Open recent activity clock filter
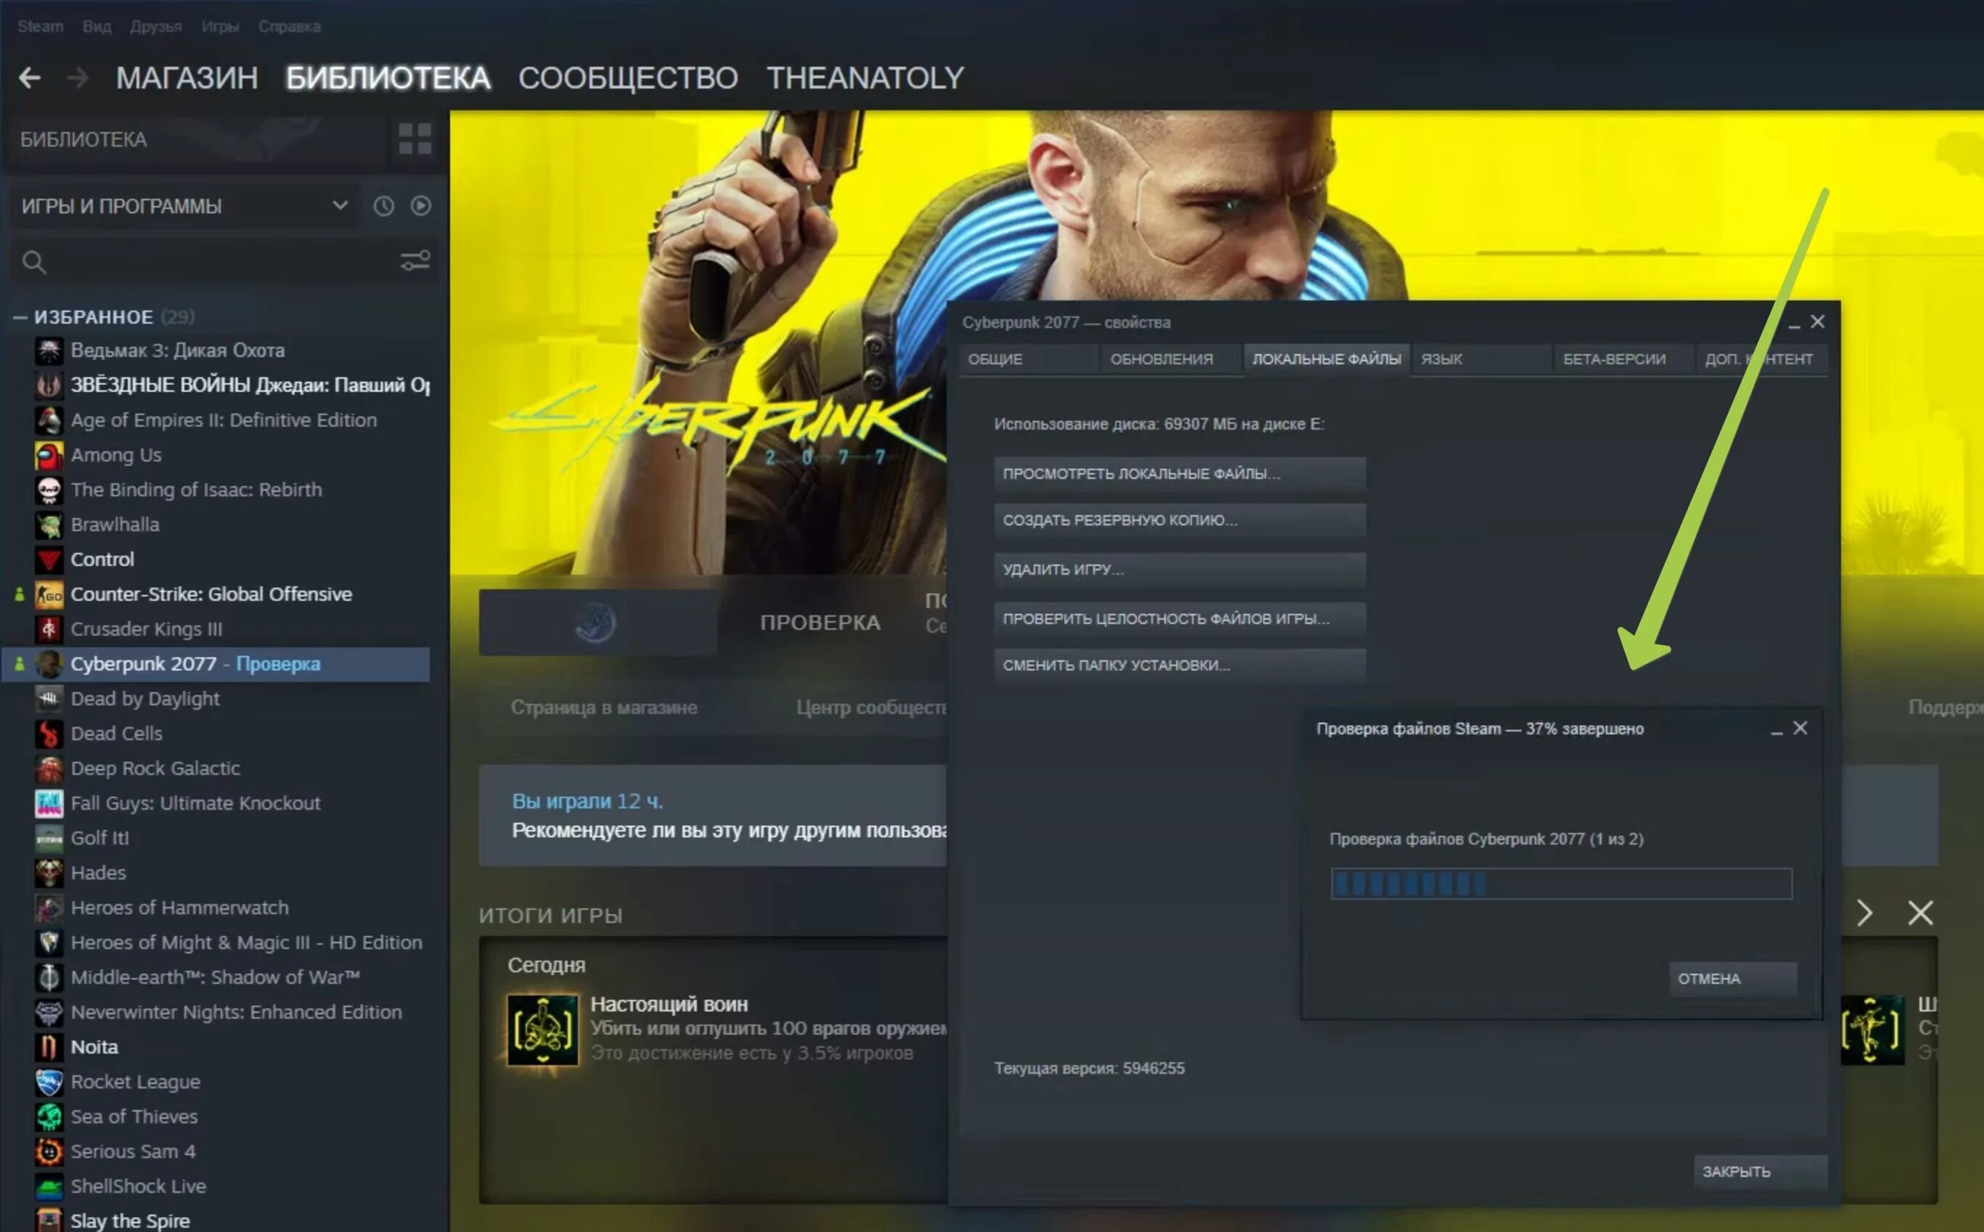The height and width of the screenshot is (1232, 1984). 384,206
